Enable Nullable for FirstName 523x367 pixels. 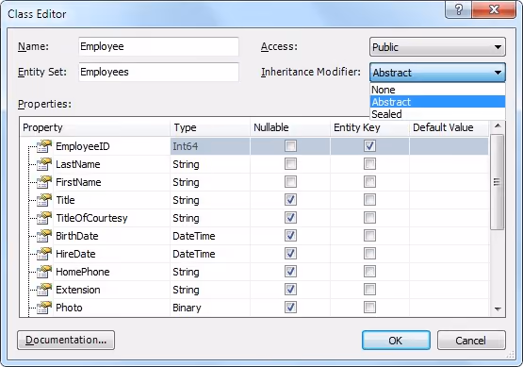[290, 182]
